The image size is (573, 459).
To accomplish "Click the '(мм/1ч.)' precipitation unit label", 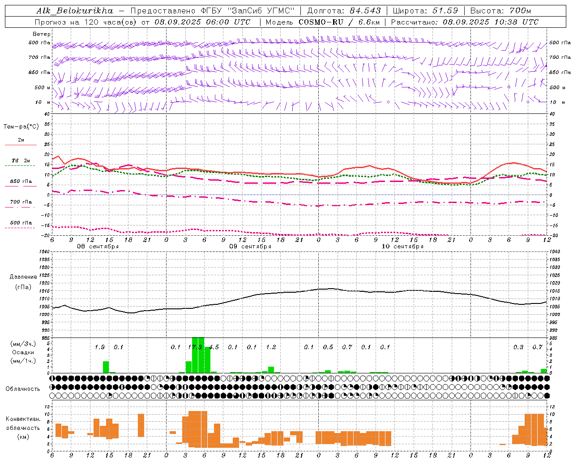I will click(x=23, y=361).
